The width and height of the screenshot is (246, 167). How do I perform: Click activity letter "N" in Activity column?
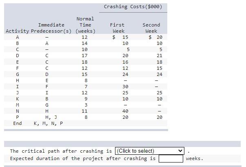click(18, 111)
